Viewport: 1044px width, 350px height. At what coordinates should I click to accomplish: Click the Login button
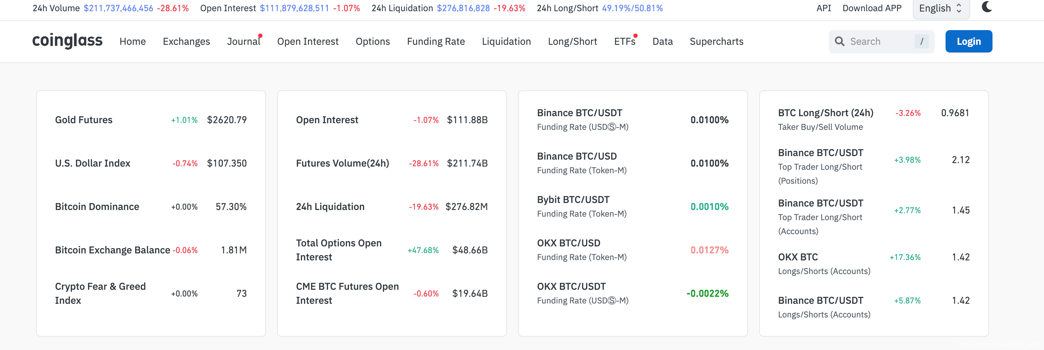968,41
